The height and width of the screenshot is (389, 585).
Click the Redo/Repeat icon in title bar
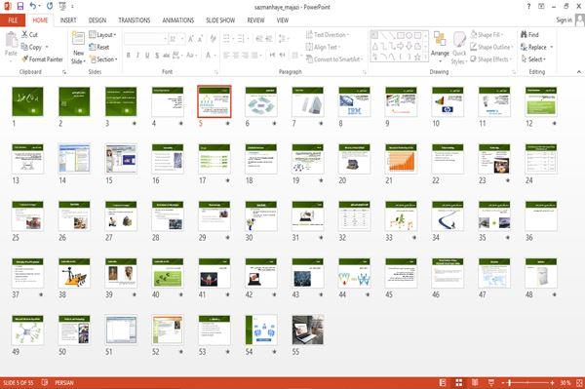(x=50, y=7)
